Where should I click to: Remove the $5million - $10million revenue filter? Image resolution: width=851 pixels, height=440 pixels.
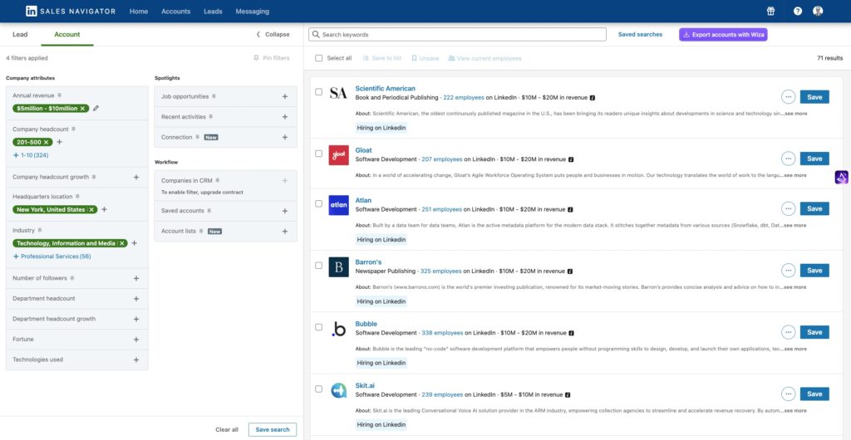82,109
